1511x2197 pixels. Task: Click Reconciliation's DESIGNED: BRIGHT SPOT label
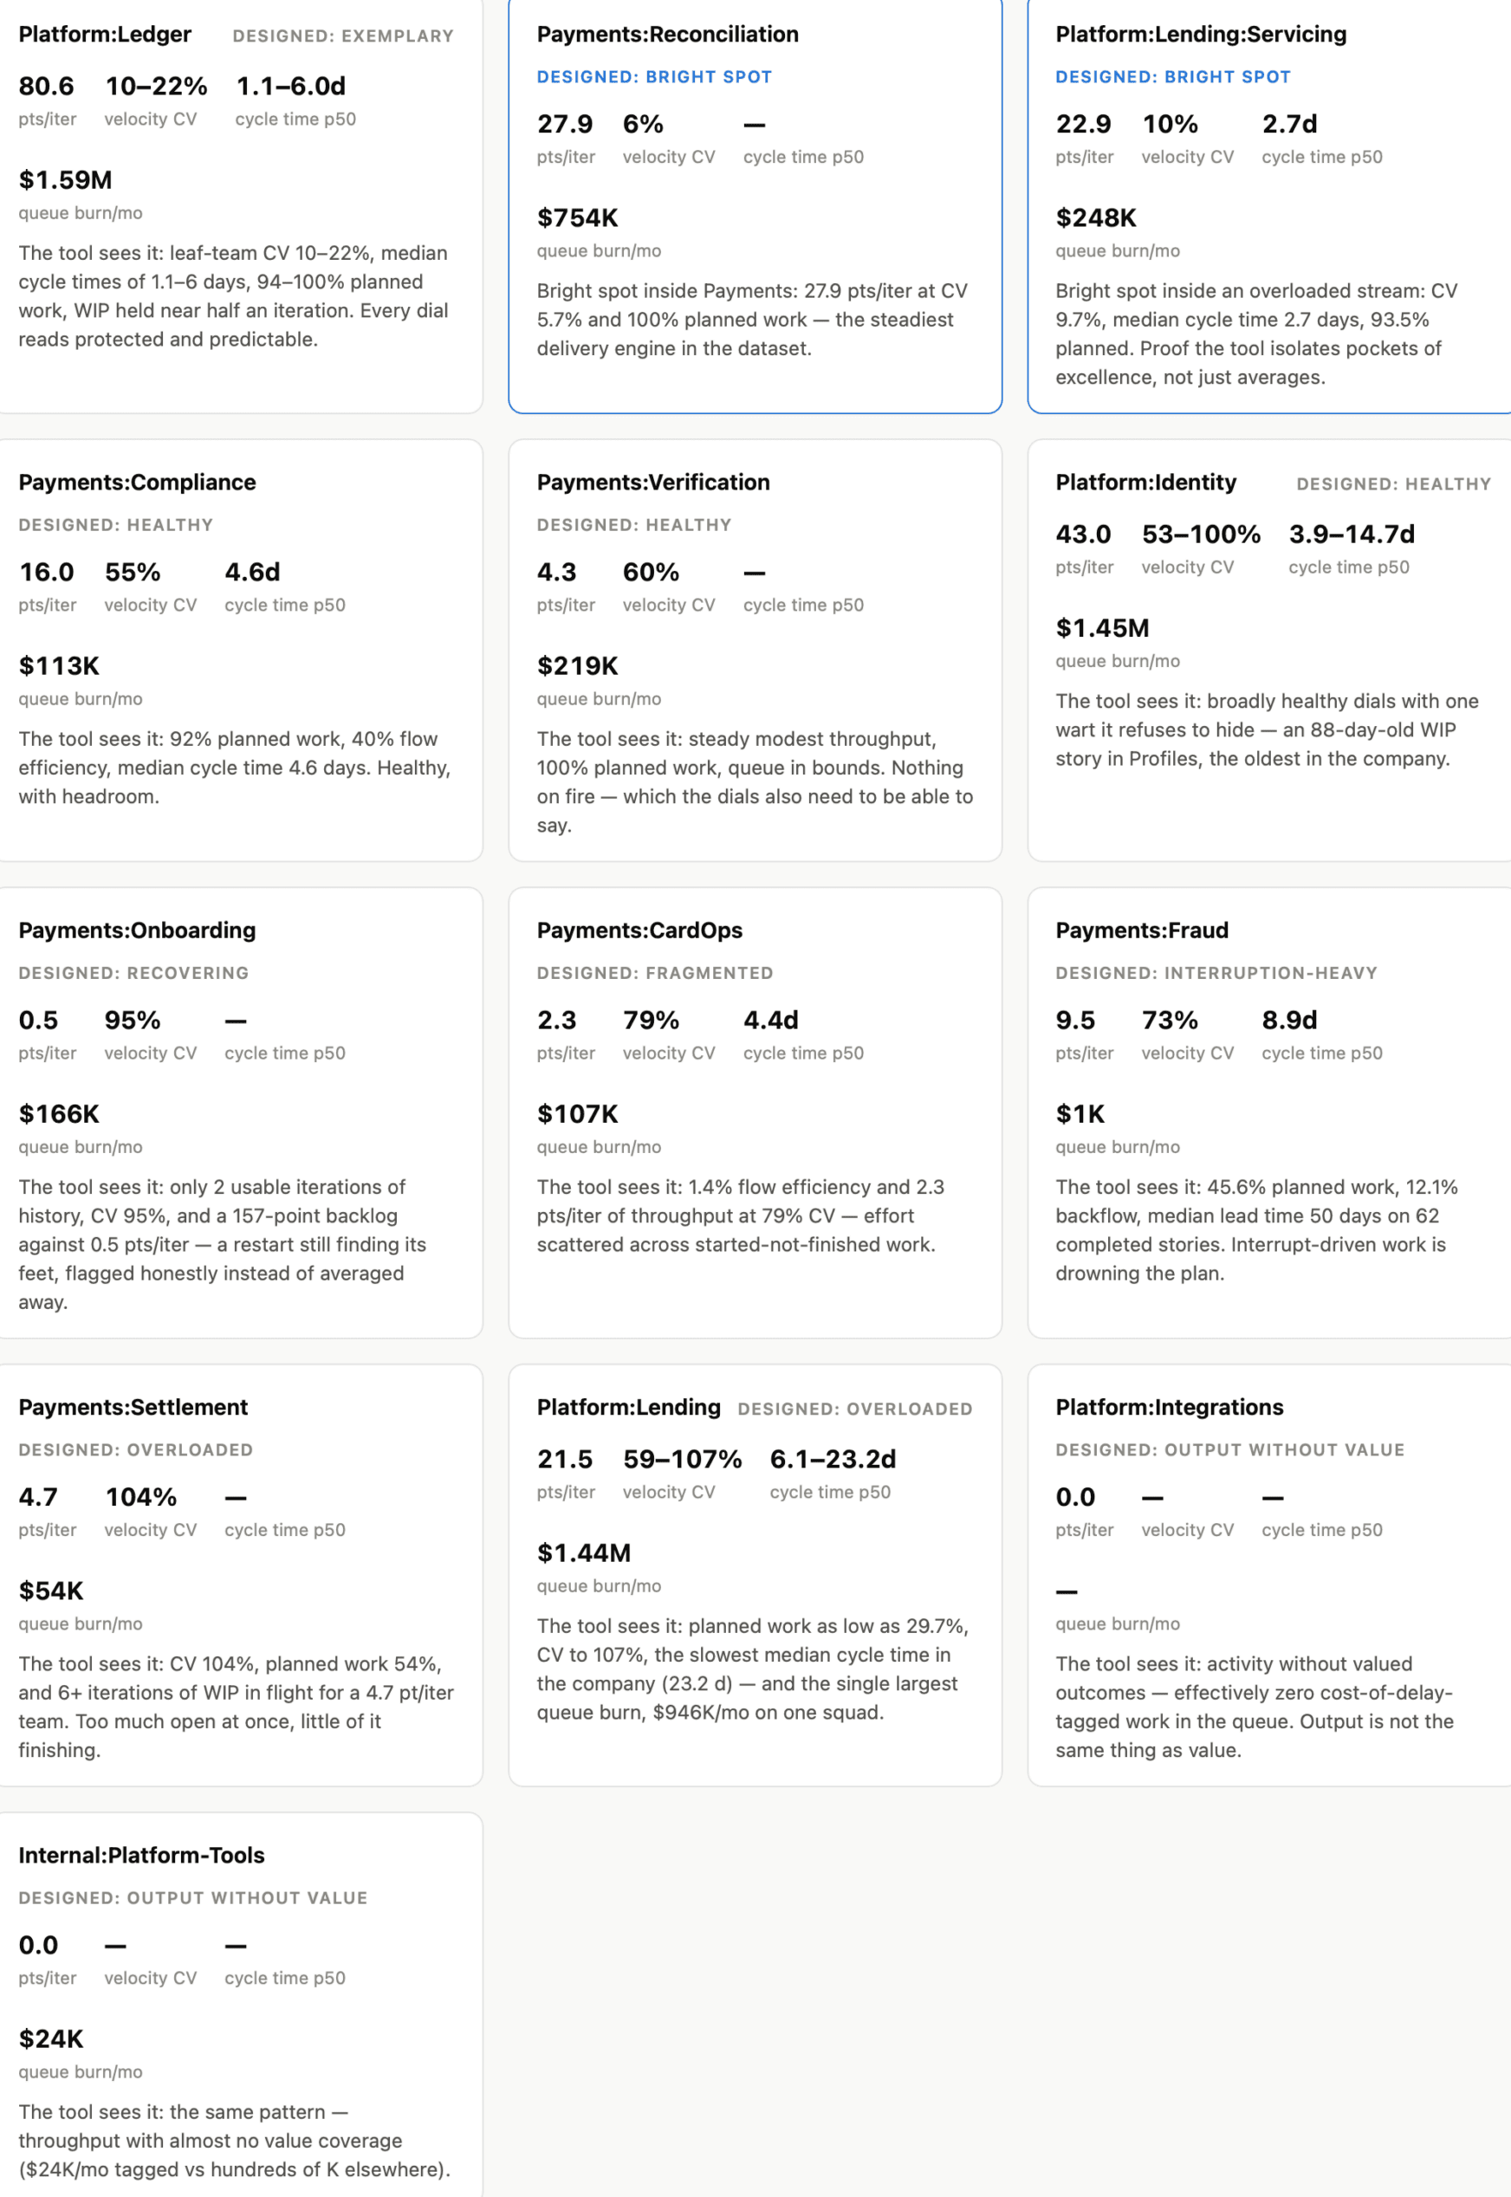pyautogui.click(x=654, y=77)
